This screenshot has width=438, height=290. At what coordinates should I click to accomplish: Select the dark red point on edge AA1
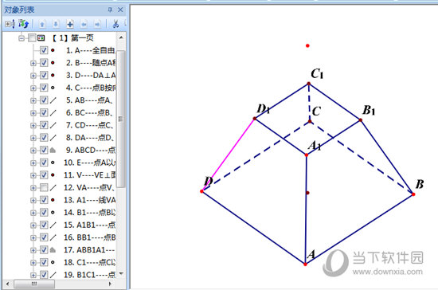coord(307,193)
